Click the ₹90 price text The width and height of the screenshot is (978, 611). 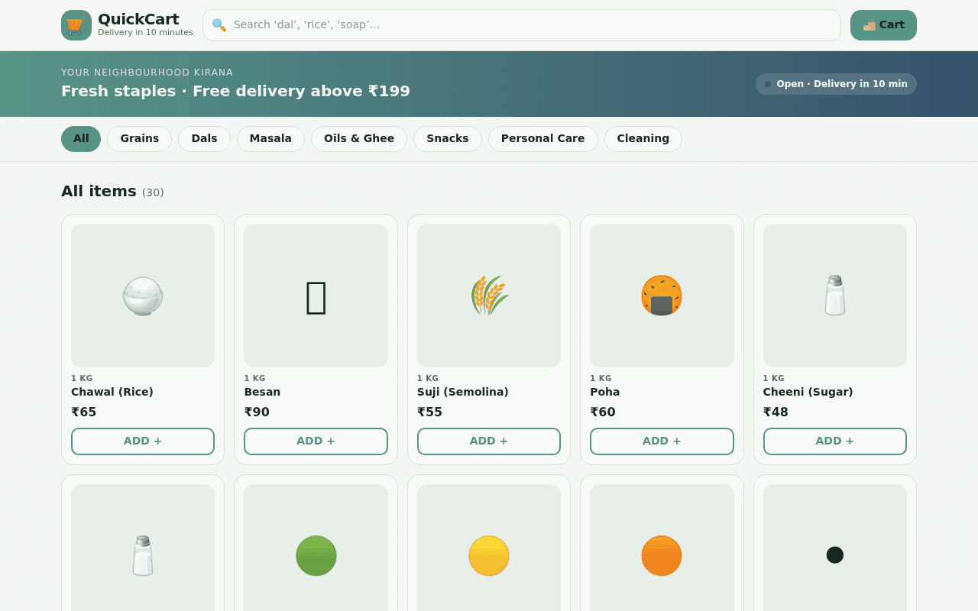click(257, 412)
